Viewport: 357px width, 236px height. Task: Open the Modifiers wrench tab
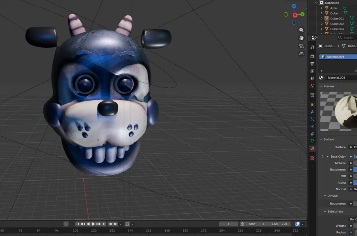tap(313, 112)
